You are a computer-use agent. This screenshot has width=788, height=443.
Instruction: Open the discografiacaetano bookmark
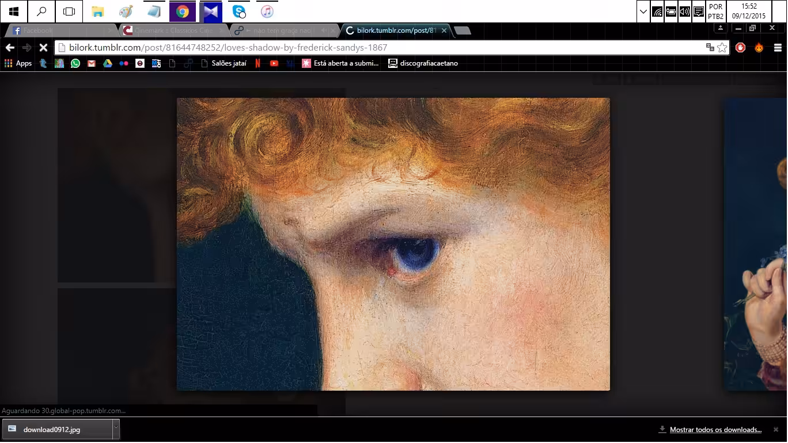point(423,63)
